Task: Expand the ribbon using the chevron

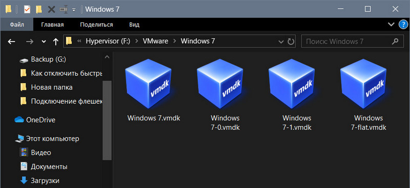Action: 391,25
